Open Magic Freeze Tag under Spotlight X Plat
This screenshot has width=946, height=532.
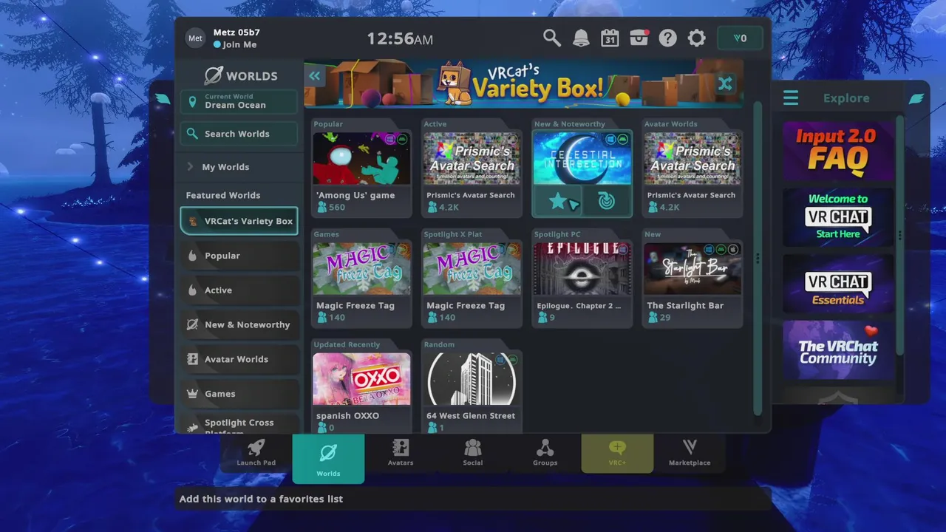(472, 269)
